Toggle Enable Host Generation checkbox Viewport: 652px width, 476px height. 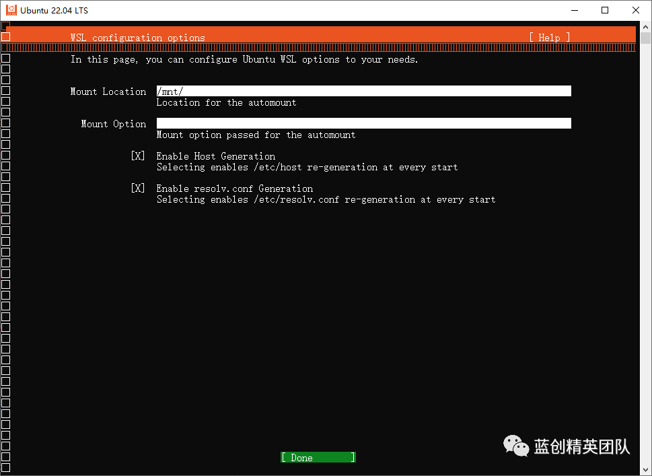pyautogui.click(x=138, y=156)
